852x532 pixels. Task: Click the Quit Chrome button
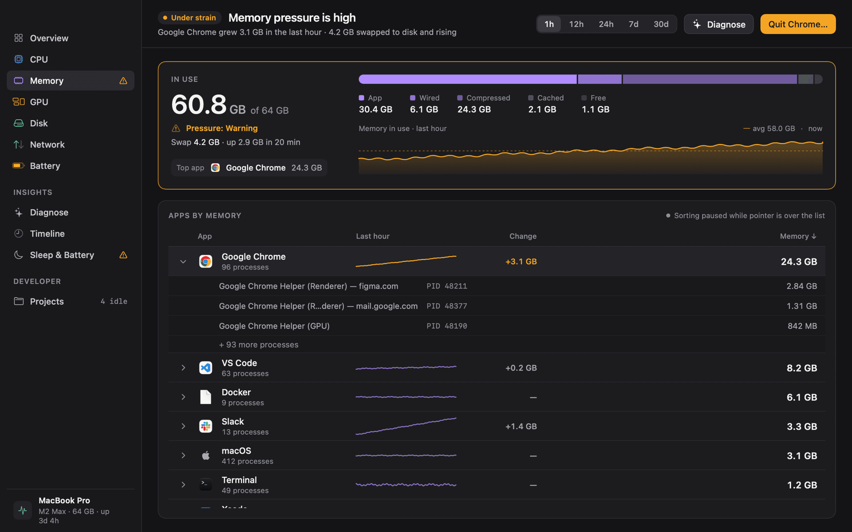click(798, 24)
